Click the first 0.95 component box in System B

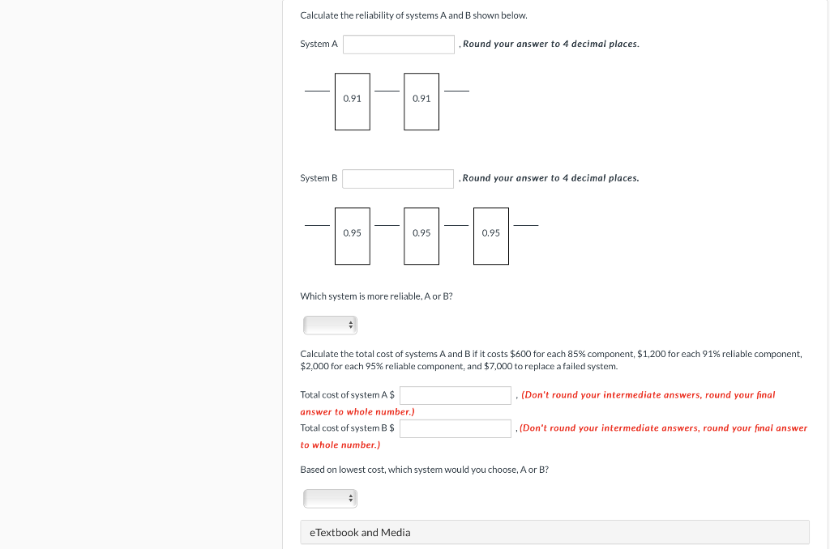pyautogui.click(x=352, y=235)
